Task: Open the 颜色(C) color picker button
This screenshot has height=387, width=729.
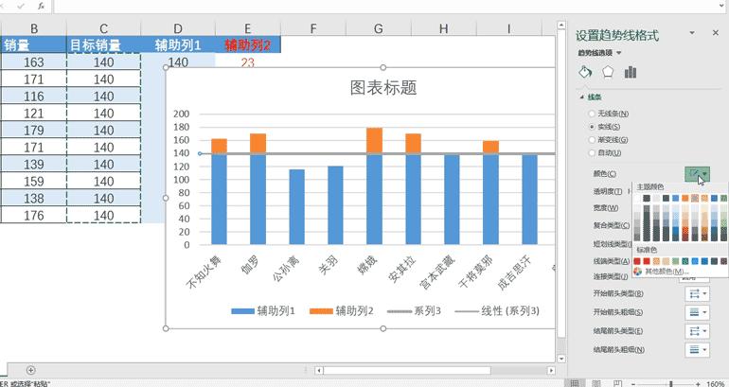Action: pos(697,174)
